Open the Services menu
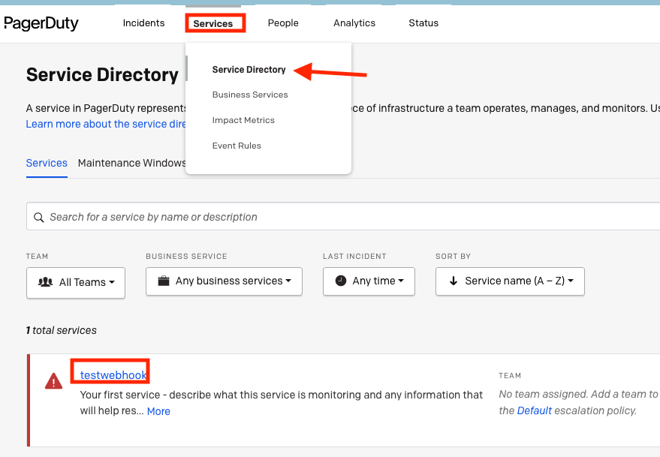 pyautogui.click(x=213, y=23)
